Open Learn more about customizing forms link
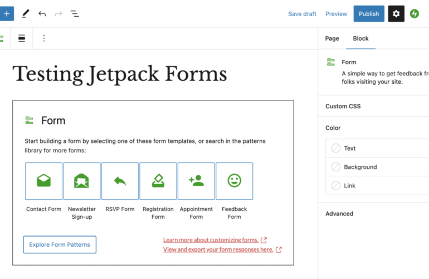This screenshot has width=429, height=279. (x=211, y=240)
